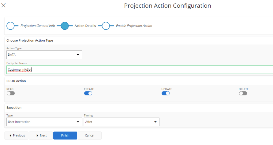This screenshot has height=145, width=273.
Task: Click into the Entity Set Name field
Action: click(x=139, y=70)
